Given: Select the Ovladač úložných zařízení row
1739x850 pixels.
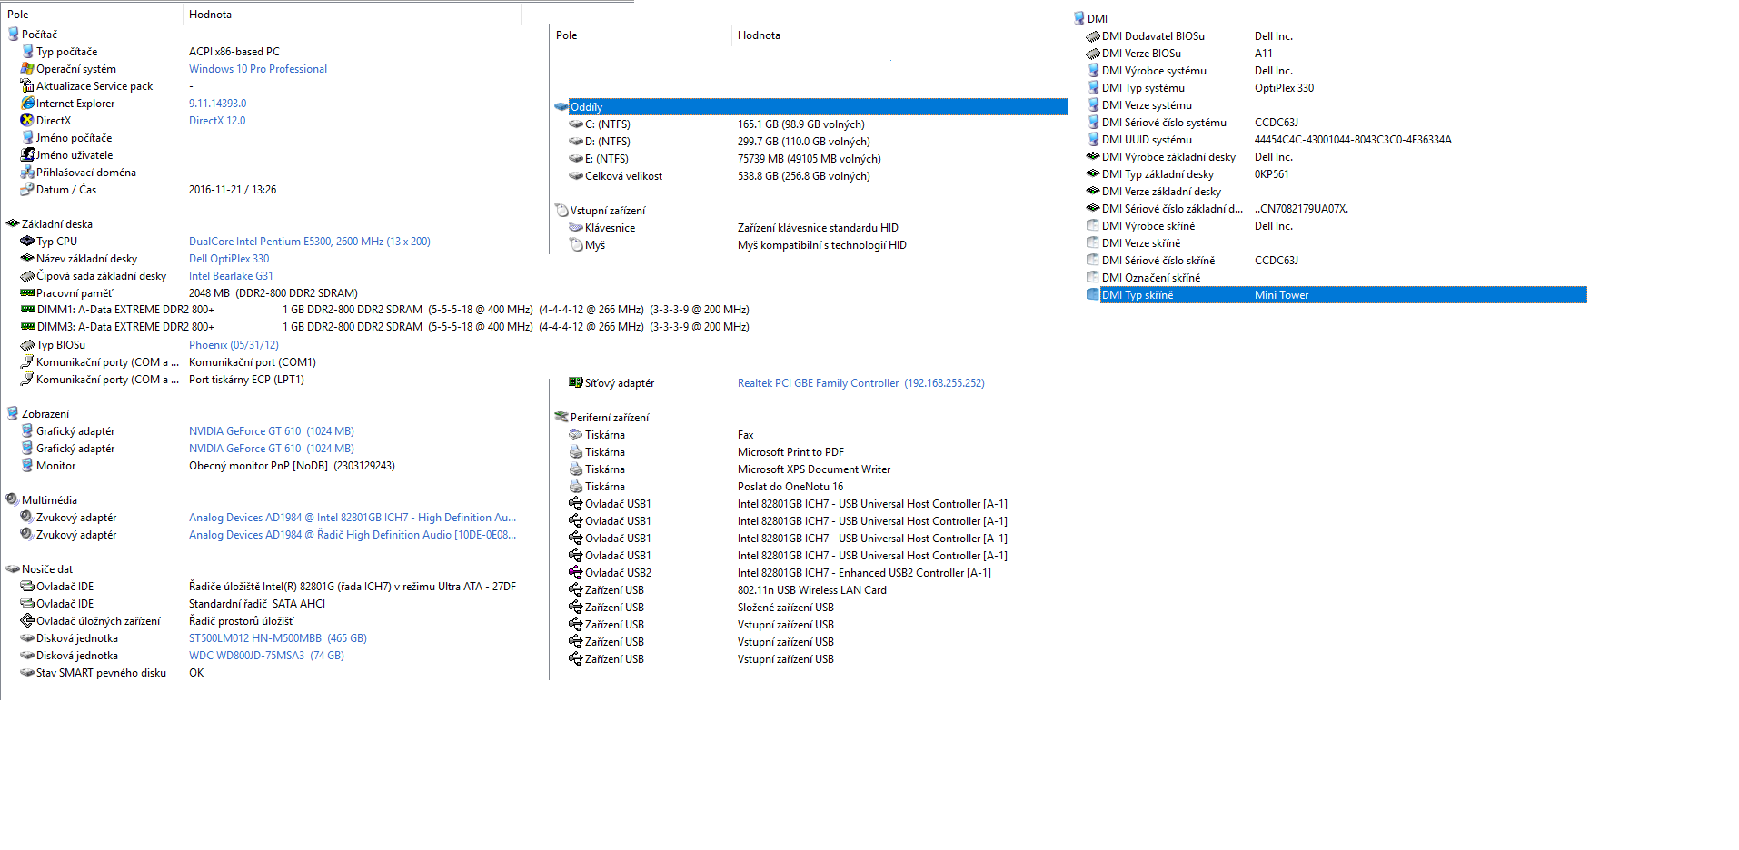Looking at the screenshot, I should (98, 621).
